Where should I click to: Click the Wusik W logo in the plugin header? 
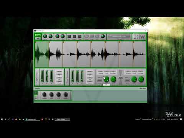point(142,37)
